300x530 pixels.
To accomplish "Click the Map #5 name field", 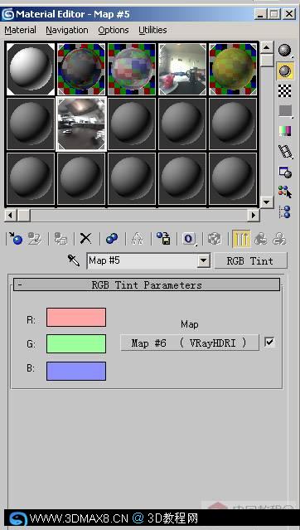I will tap(143, 260).
